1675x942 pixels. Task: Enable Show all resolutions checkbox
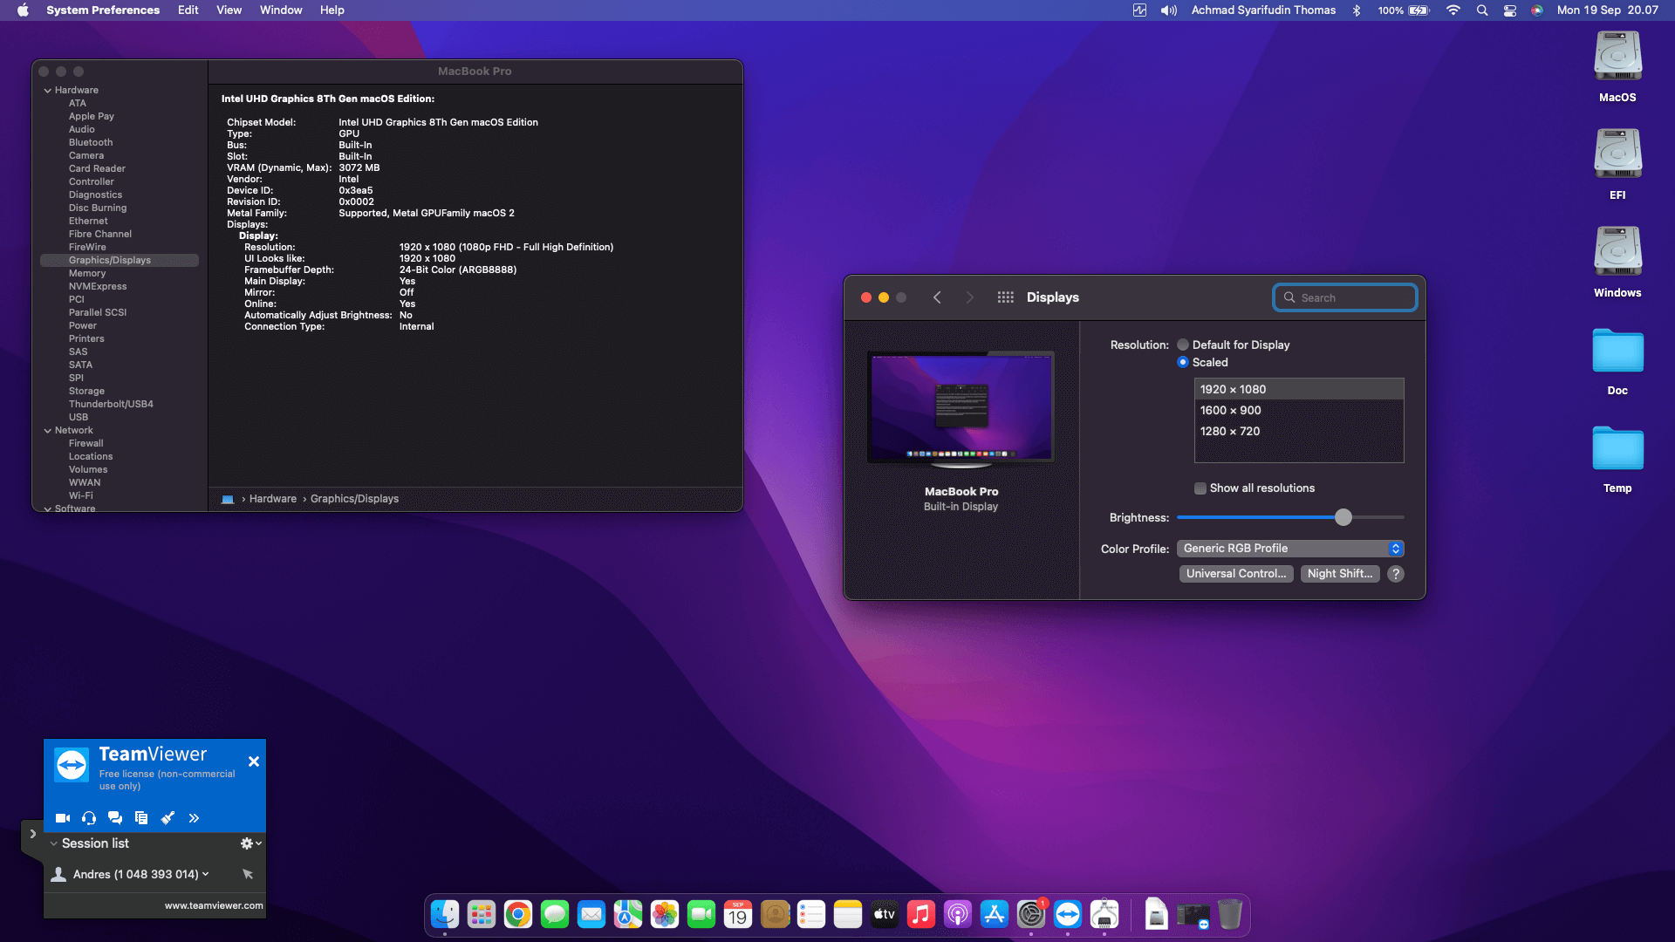1200,488
